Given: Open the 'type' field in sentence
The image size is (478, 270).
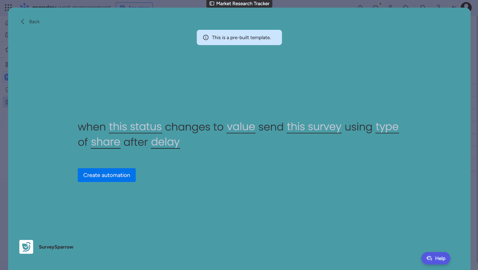Looking at the screenshot, I should pos(387,127).
